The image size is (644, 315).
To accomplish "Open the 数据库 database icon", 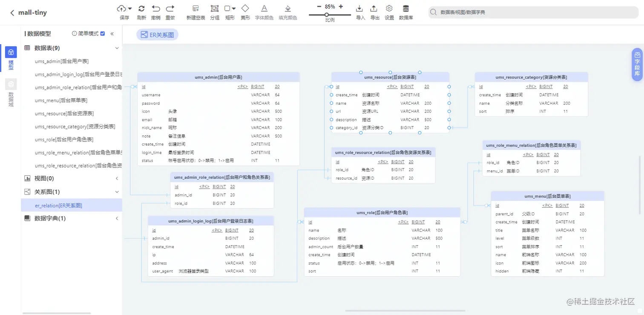I will tap(405, 8).
